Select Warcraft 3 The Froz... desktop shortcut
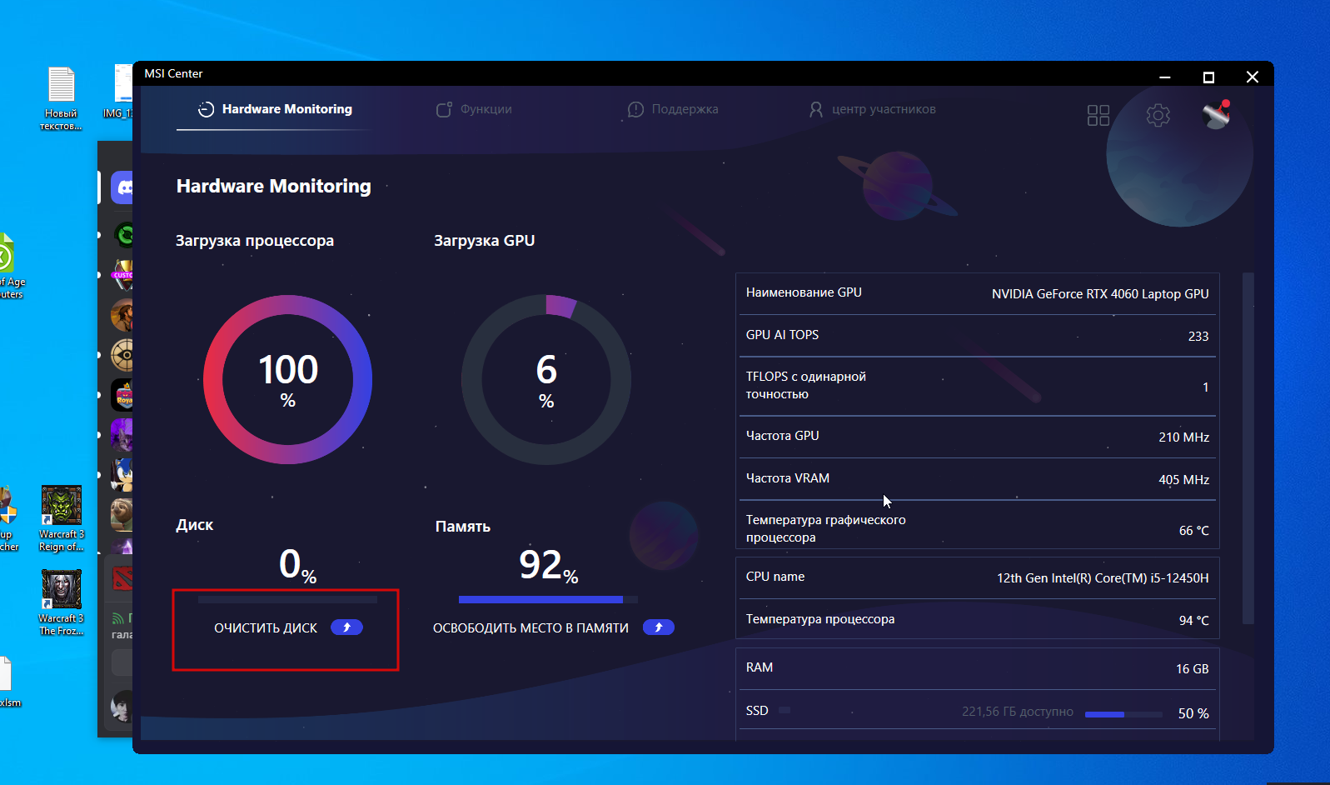The height and width of the screenshot is (785, 1330). point(62,603)
